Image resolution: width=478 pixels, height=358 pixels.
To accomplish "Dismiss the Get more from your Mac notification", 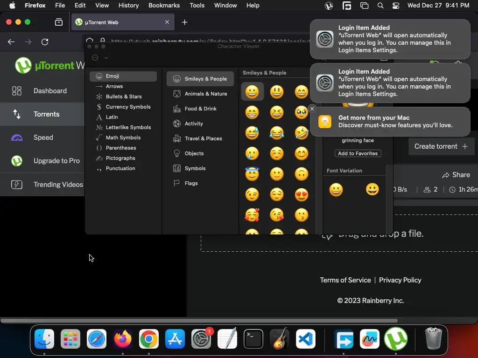I will click(x=312, y=109).
